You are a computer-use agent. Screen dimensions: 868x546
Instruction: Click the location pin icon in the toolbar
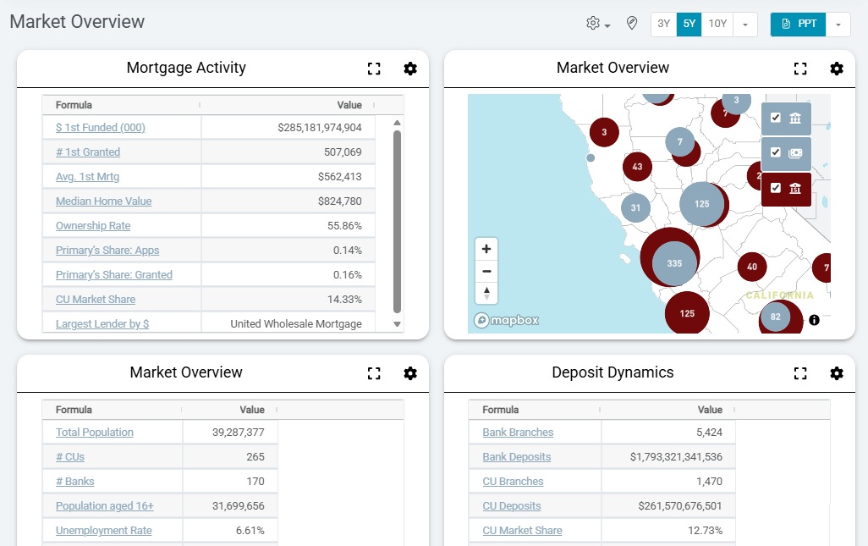click(631, 24)
